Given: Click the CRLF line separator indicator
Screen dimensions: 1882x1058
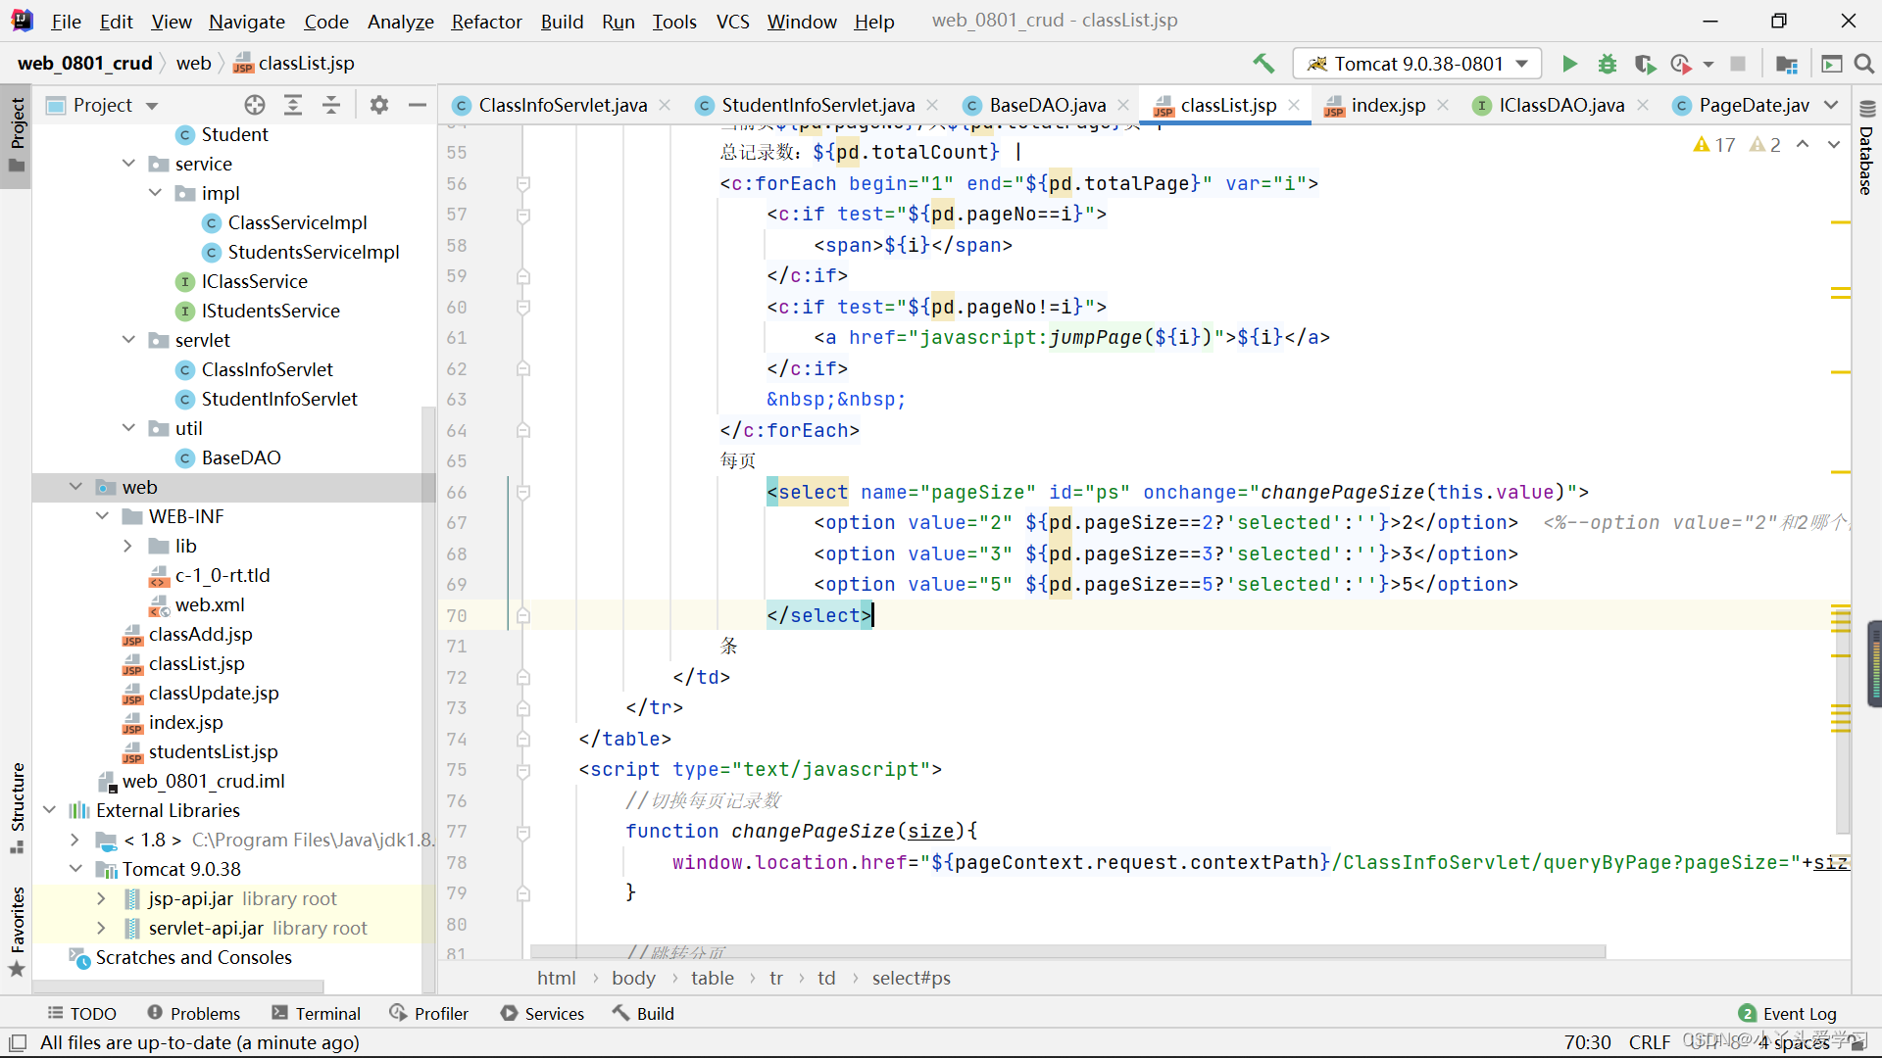Looking at the screenshot, I should coord(1649,1042).
